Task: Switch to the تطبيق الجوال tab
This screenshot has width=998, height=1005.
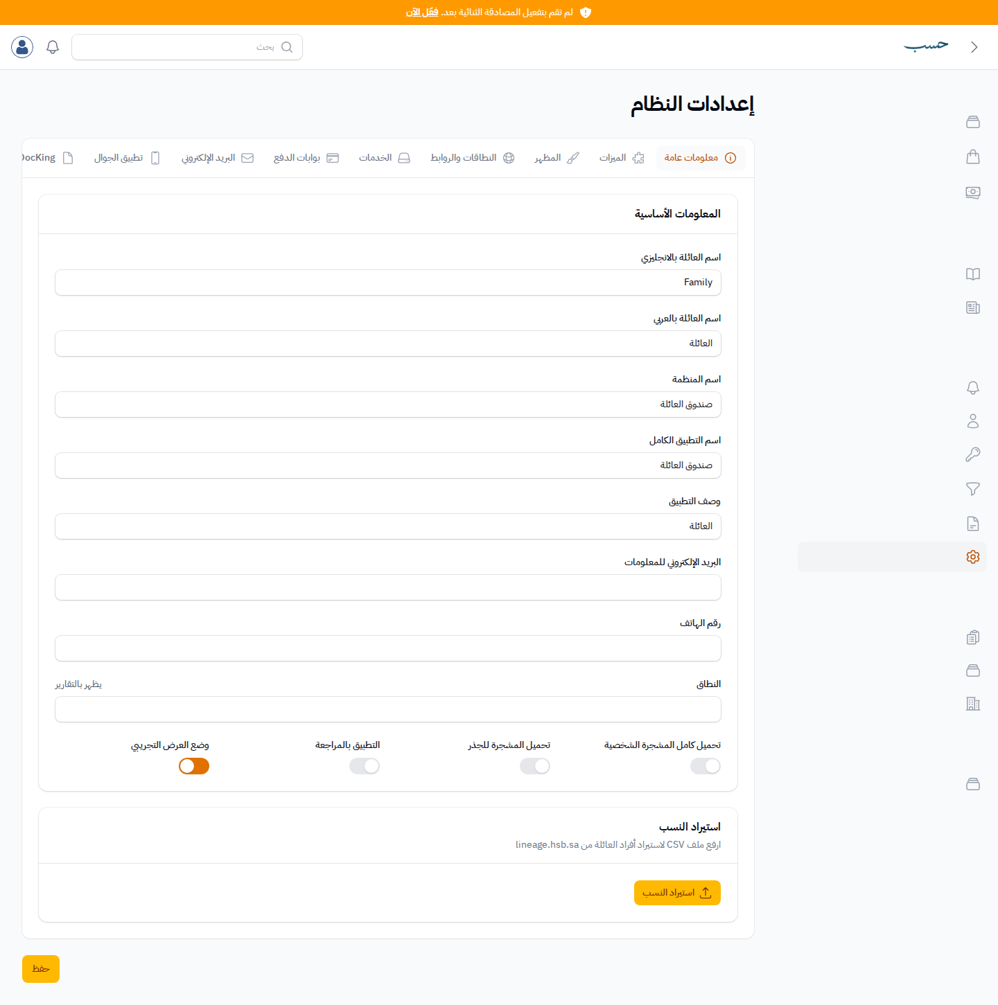Action: [127, 158]
